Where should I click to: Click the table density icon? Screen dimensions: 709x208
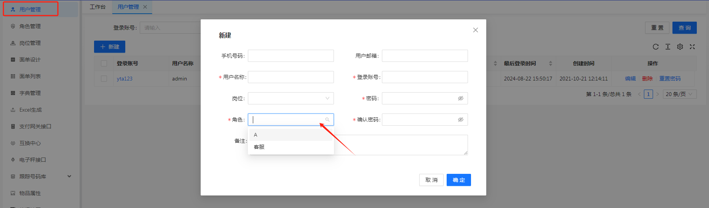pyautogui.click(x=667, y=47)
